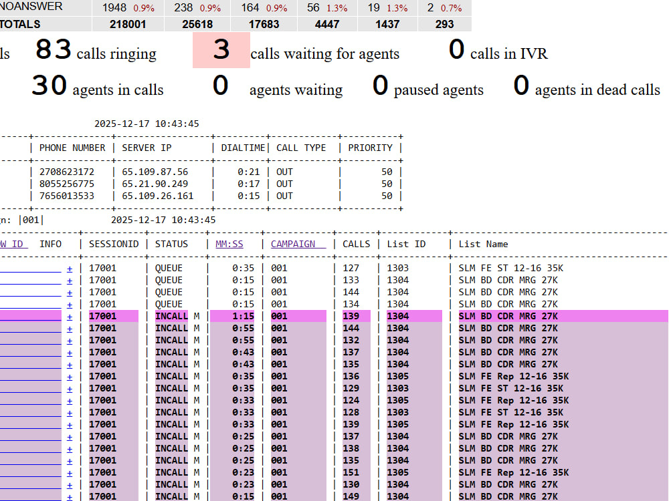
Task: Sort agents by the MM:SS column link
Action: tap(229, 244)
